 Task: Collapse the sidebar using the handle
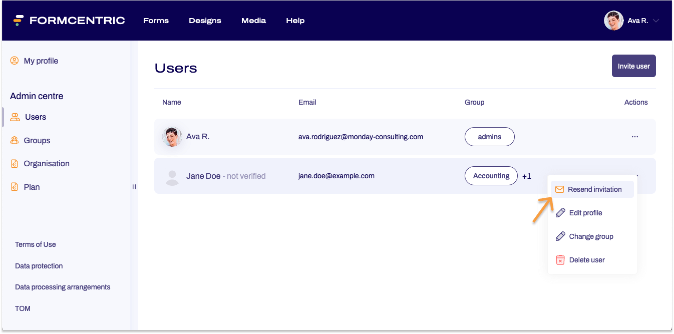point(134,187)
